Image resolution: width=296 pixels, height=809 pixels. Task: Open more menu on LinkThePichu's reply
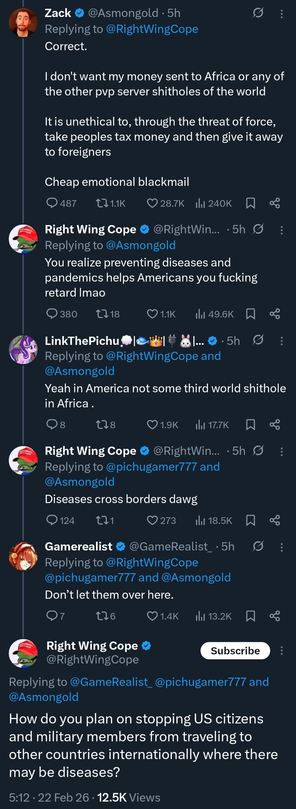pos(281,341)
